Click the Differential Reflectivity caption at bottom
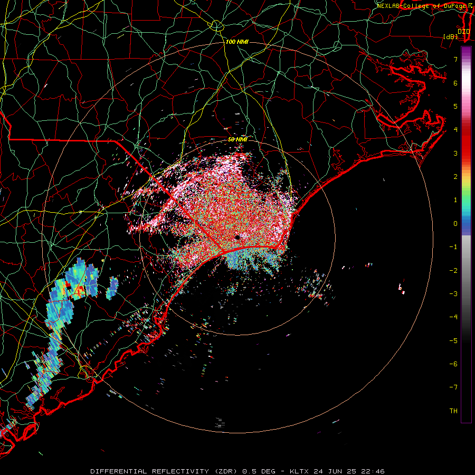The image size is (475, 475). pyautogui.click(x=237, y=471)
